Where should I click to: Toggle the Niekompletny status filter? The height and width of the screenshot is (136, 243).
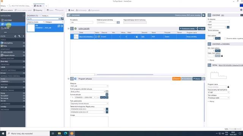point(13,43)
